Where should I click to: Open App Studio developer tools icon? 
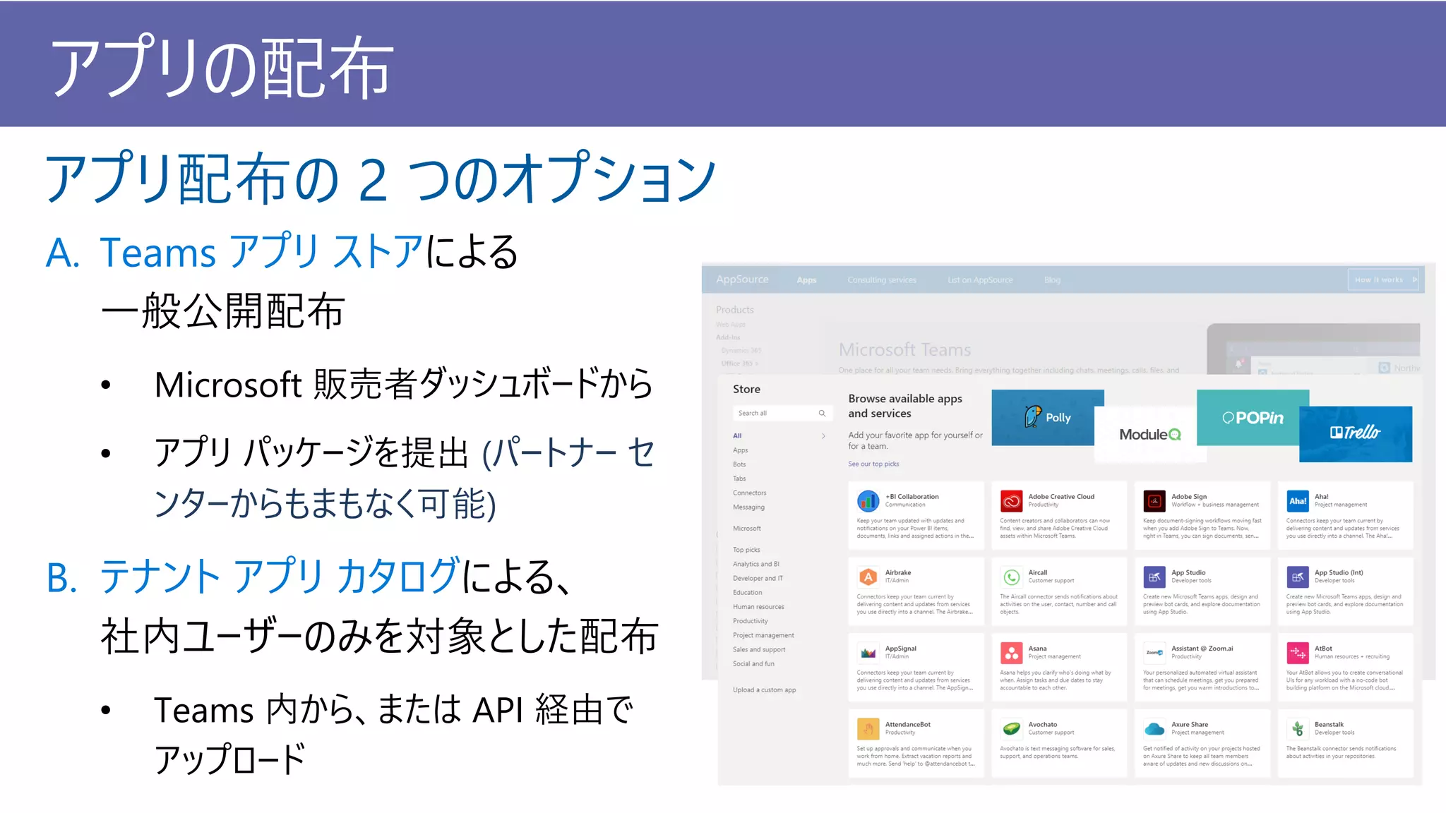[1154, 577]
